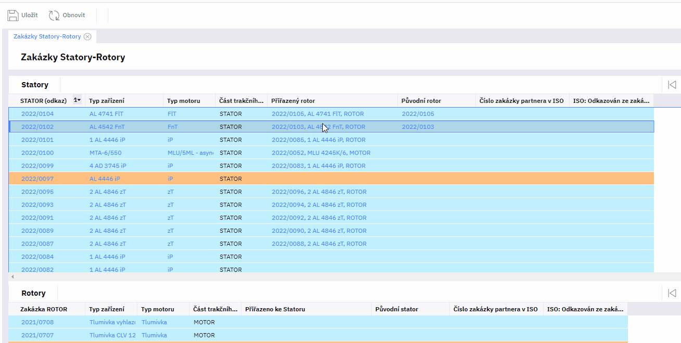This screenshot has height=343, width=681.
Task: Open stator order 2022/0104 link
Action: (x=37, y=114)
